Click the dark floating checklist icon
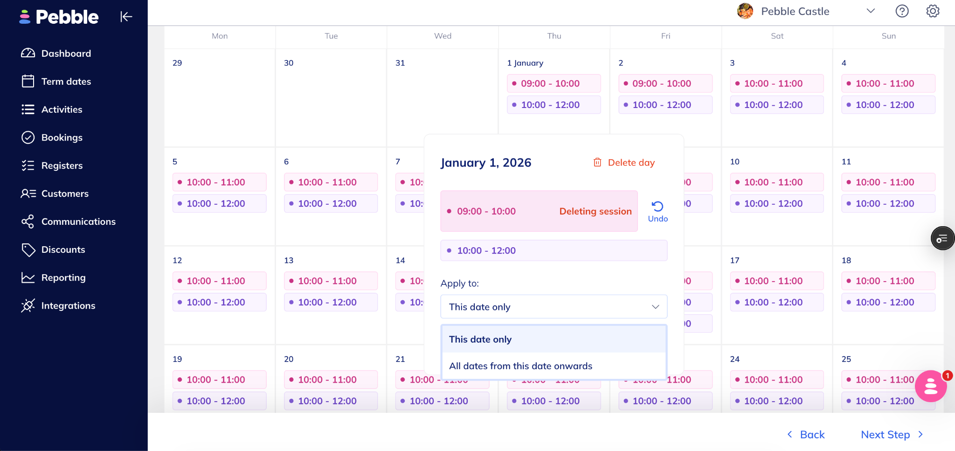955x451 pixels. point(942,239)
